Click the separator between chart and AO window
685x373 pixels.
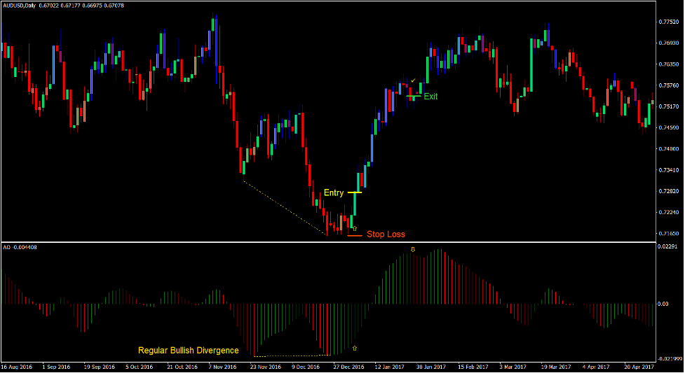point(328,243)
